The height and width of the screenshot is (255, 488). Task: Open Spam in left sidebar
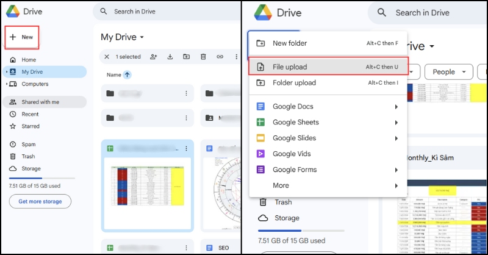coord(28,145)
